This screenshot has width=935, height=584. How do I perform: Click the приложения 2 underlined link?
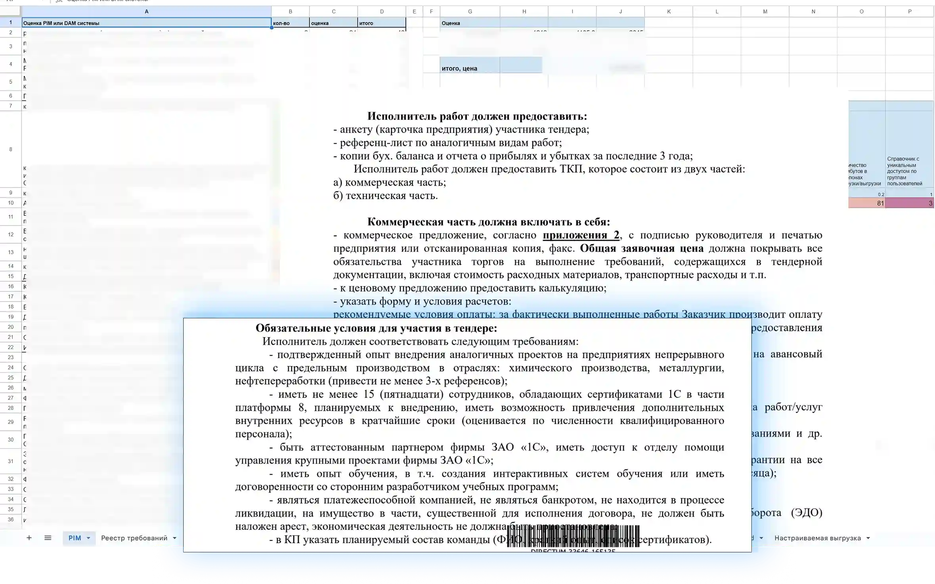click(581, 235)
